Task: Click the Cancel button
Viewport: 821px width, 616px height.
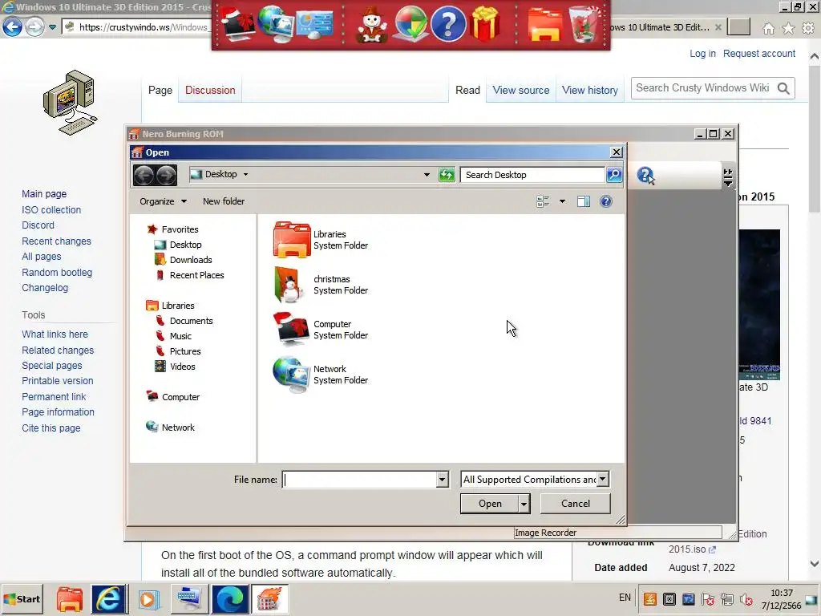Action: click(576, 504)
